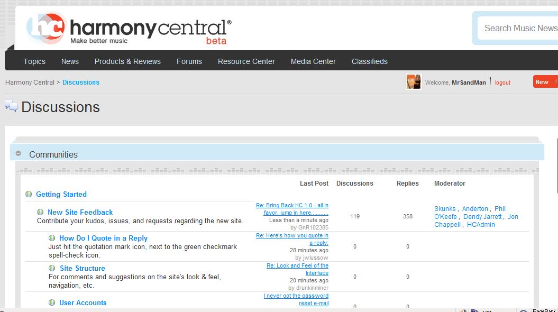Viewport: 558px width, 312px height.
Task: Open the Site Structure forum
Action: coord(83,268)
